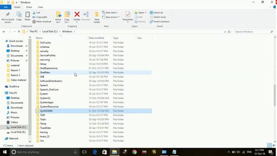Switch to details view button
The image size is (277, 156).
[x=269, y=146]
